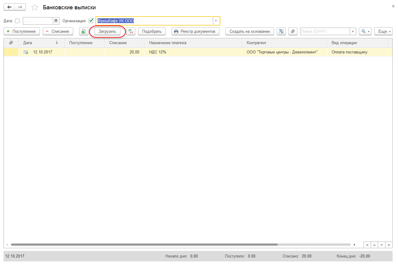Viewport: 398px width, 265px height.
Task: Click the НДС 12% payment purpose cell
Action: pos(193,52)
